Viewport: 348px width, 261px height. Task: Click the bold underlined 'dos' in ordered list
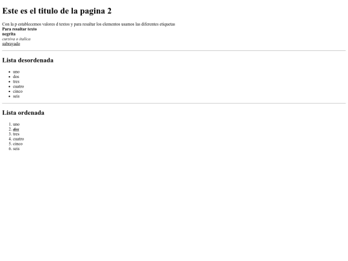16,129
